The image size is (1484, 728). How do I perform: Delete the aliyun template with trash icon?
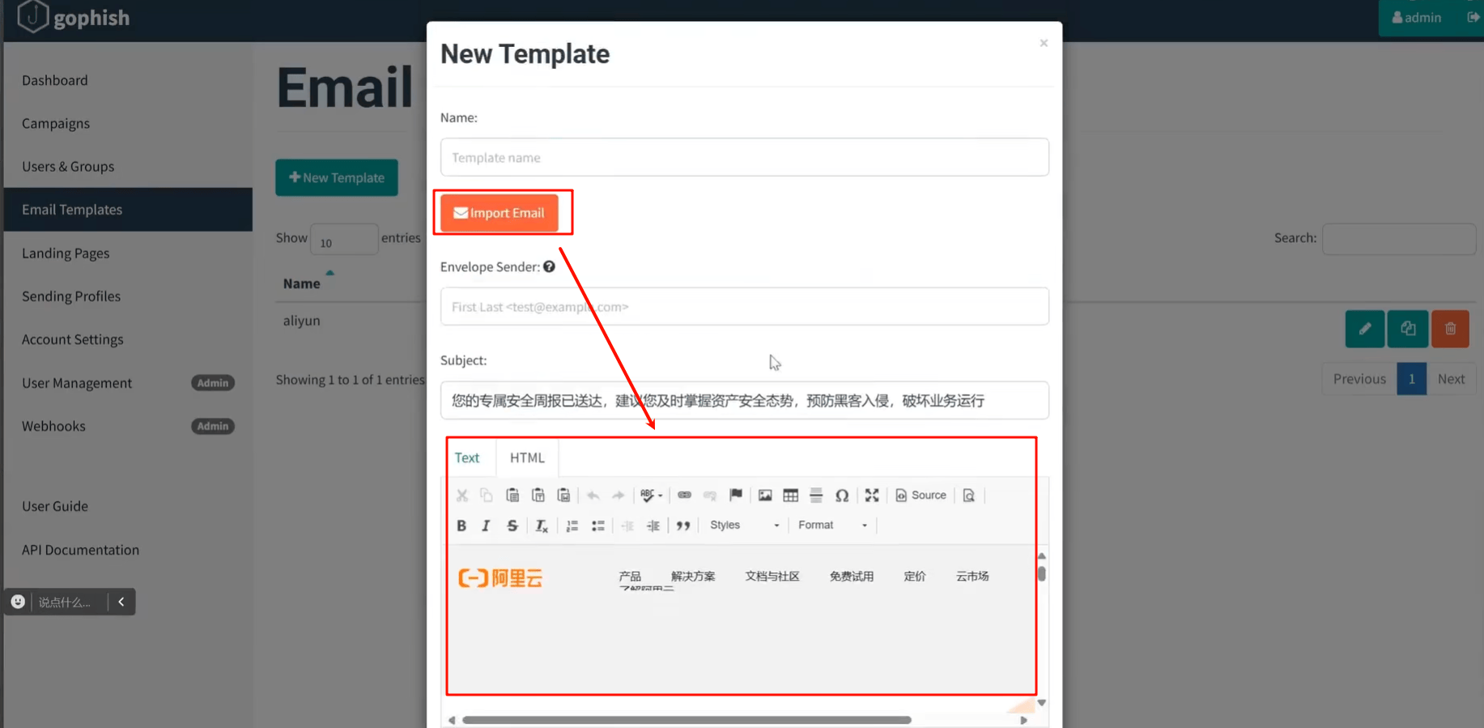tap(1450, 329)
